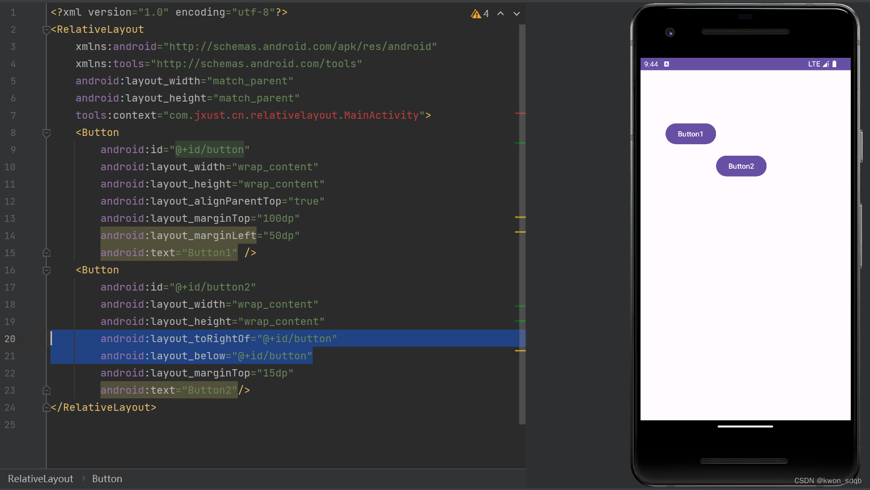Click the editor vertical scrollbar thumb
870x490 pixels.
point(522,224)
